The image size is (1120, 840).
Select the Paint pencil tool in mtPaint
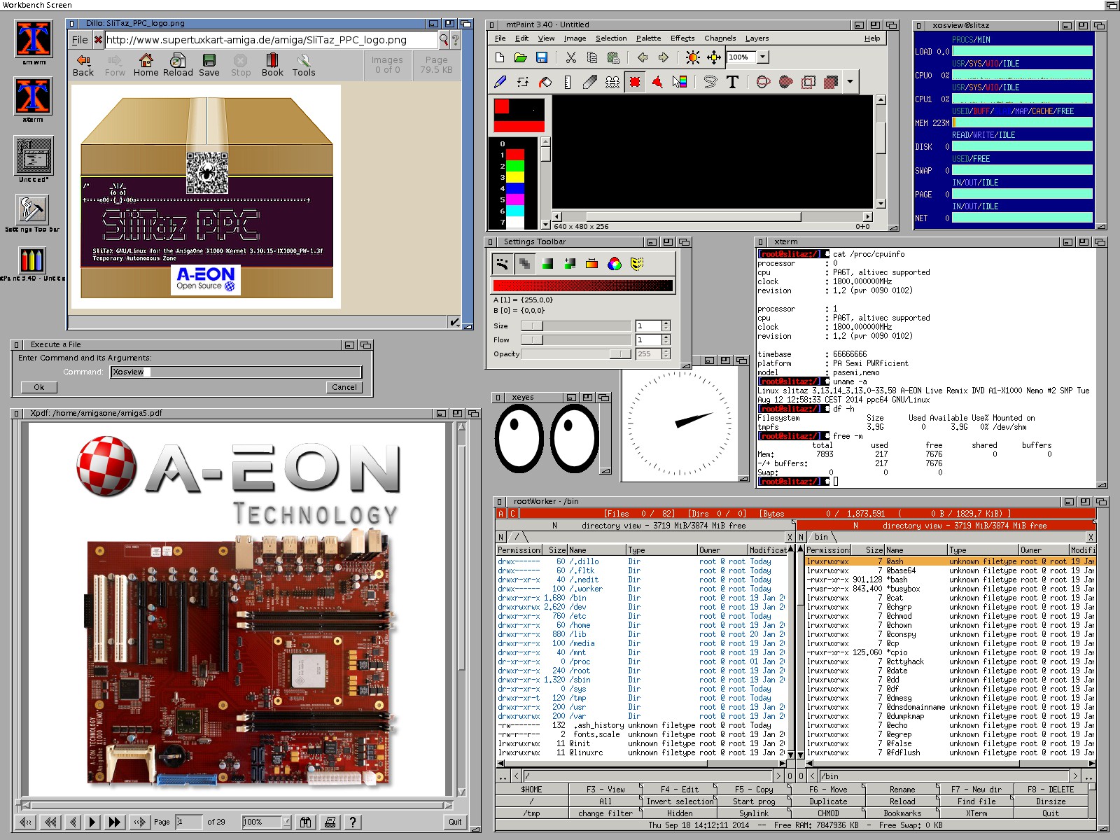500,82
